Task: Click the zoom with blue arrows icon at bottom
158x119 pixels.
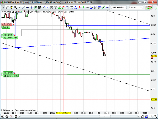Action: pyautogui.click(x=147, y=116)
